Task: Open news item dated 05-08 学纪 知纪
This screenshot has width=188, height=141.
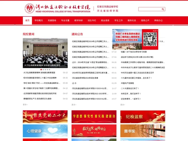Action: pos(42,83)
